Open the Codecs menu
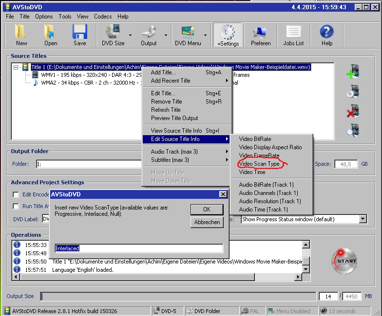This screenshot has height=316, width=382. [103, 17]
